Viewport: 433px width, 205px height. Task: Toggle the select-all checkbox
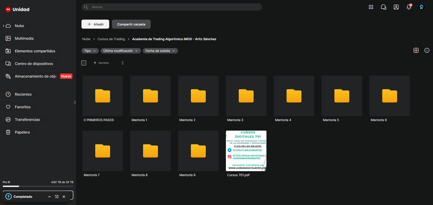pyautogui.click(x=84, y=63)
